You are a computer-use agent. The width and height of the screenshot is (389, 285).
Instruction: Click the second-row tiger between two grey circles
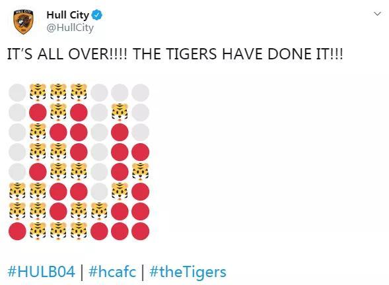point(120,113)
